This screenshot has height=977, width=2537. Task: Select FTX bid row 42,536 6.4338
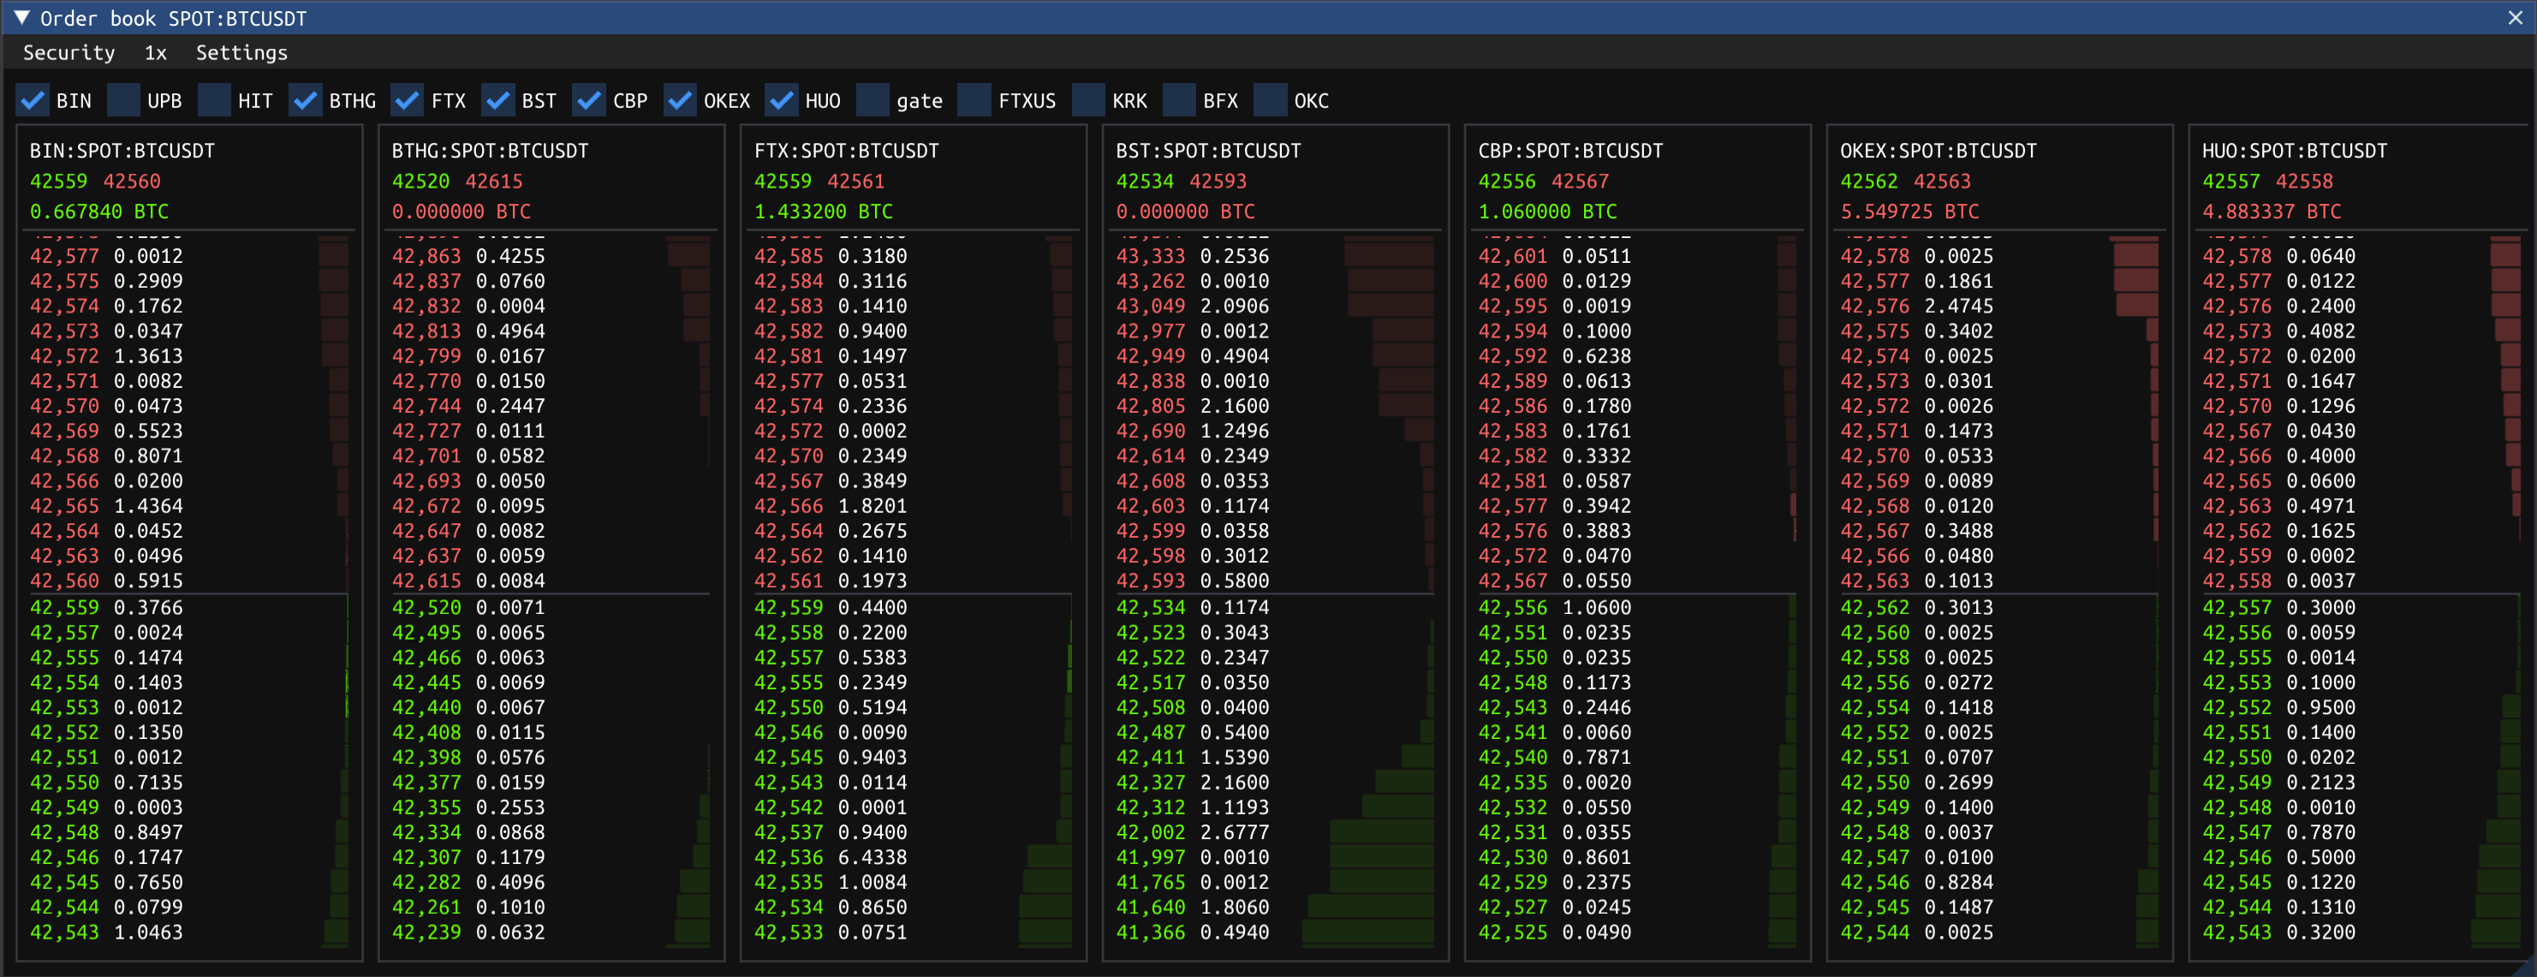[x=913, y=857]
